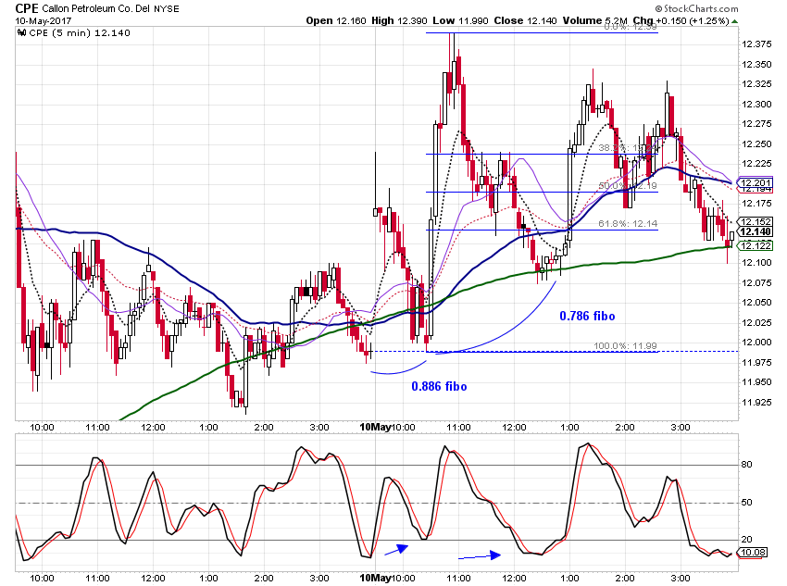
Task: Click the 12.000 price axis label
Action: click(x=756, y=343)
